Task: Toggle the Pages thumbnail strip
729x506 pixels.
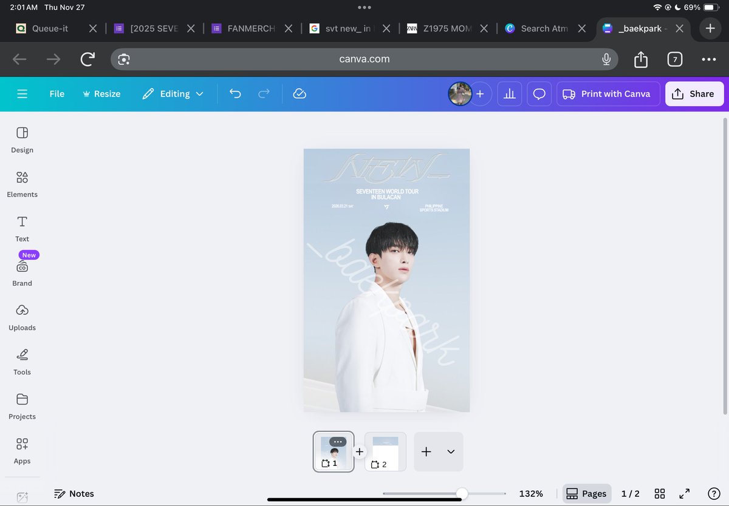Action: tap(587, 493)
